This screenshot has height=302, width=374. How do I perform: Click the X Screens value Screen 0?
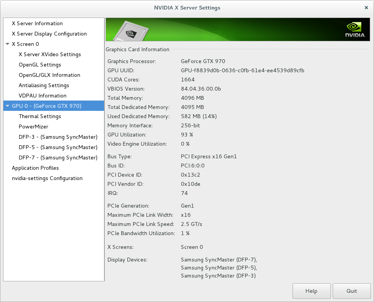[x=192, y=247]
